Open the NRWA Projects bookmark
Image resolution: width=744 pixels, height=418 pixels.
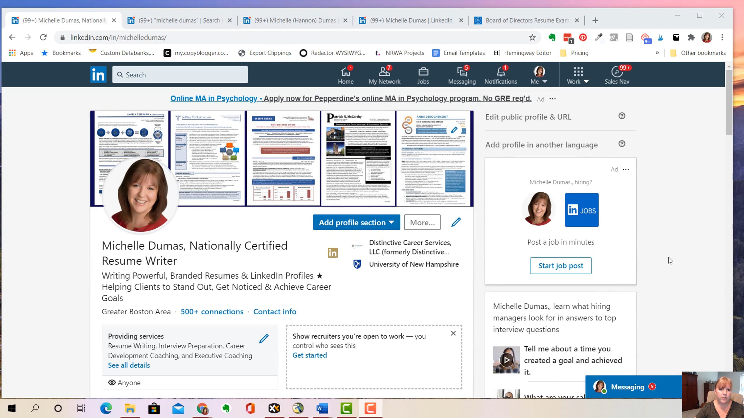[x=400, y=53]
